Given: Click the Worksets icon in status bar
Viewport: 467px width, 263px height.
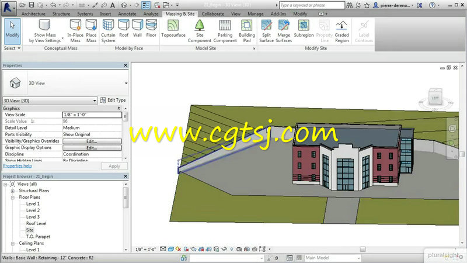Looking at the screenshot, I should point(184,258).
